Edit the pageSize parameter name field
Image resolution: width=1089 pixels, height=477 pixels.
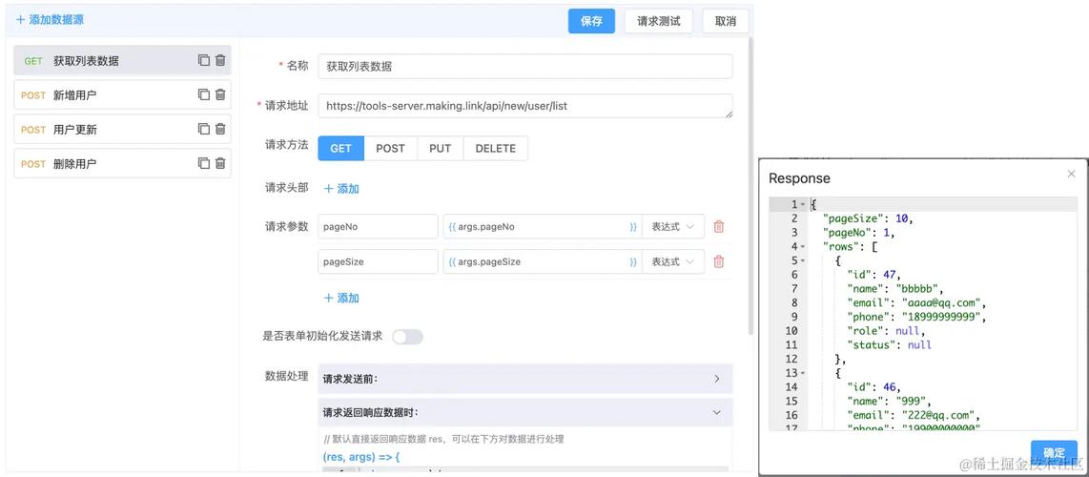click(x=378, y=261)
